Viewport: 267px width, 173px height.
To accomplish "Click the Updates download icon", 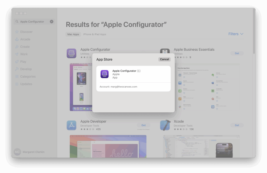I will (x=17, y=84).
